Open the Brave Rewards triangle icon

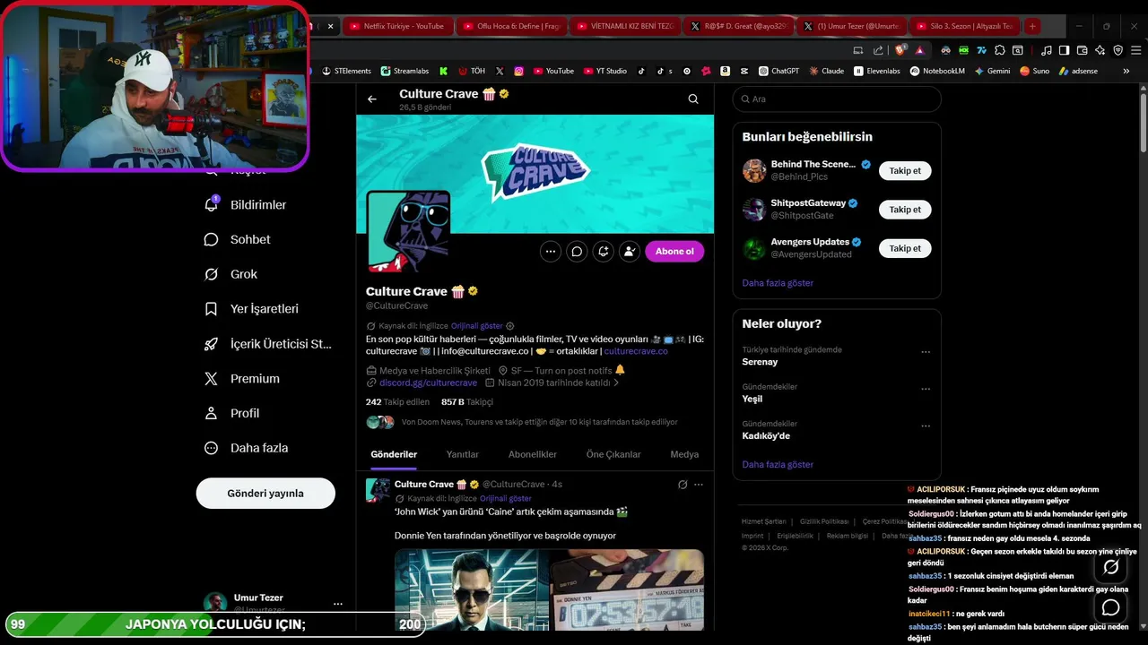[x=920, y=50]
